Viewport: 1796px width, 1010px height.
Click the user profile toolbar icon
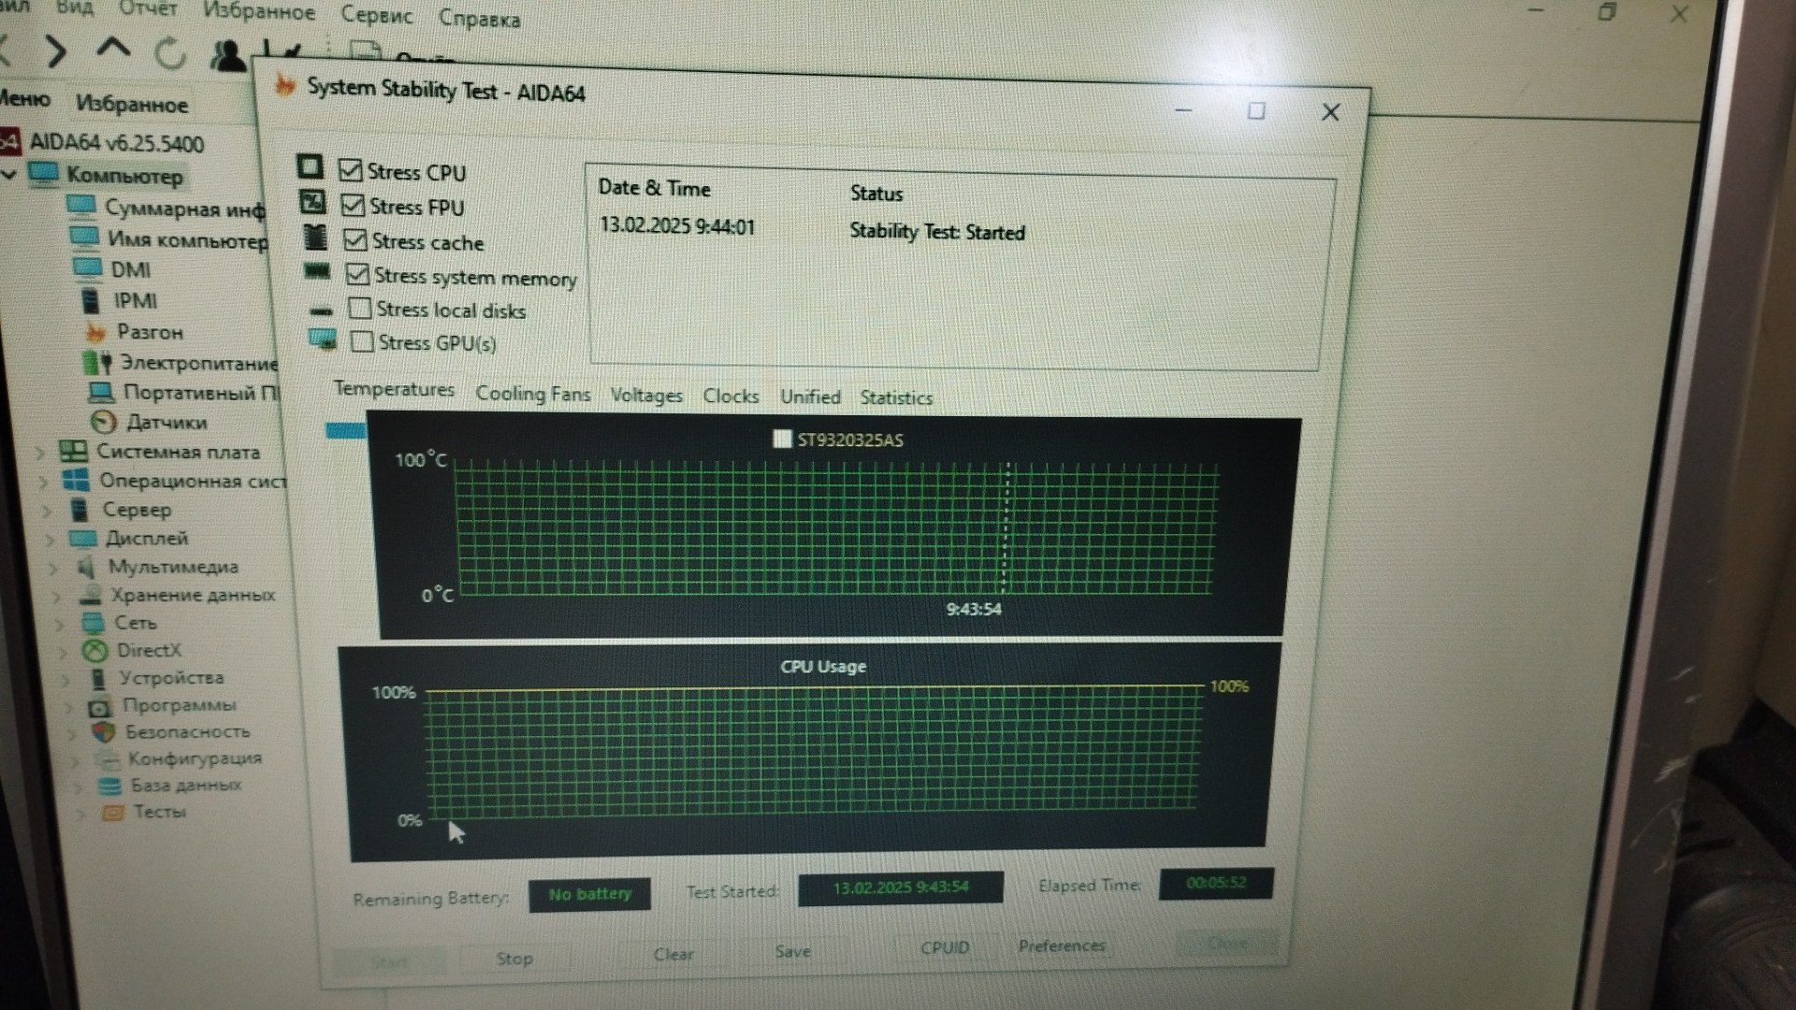[227, 56]
